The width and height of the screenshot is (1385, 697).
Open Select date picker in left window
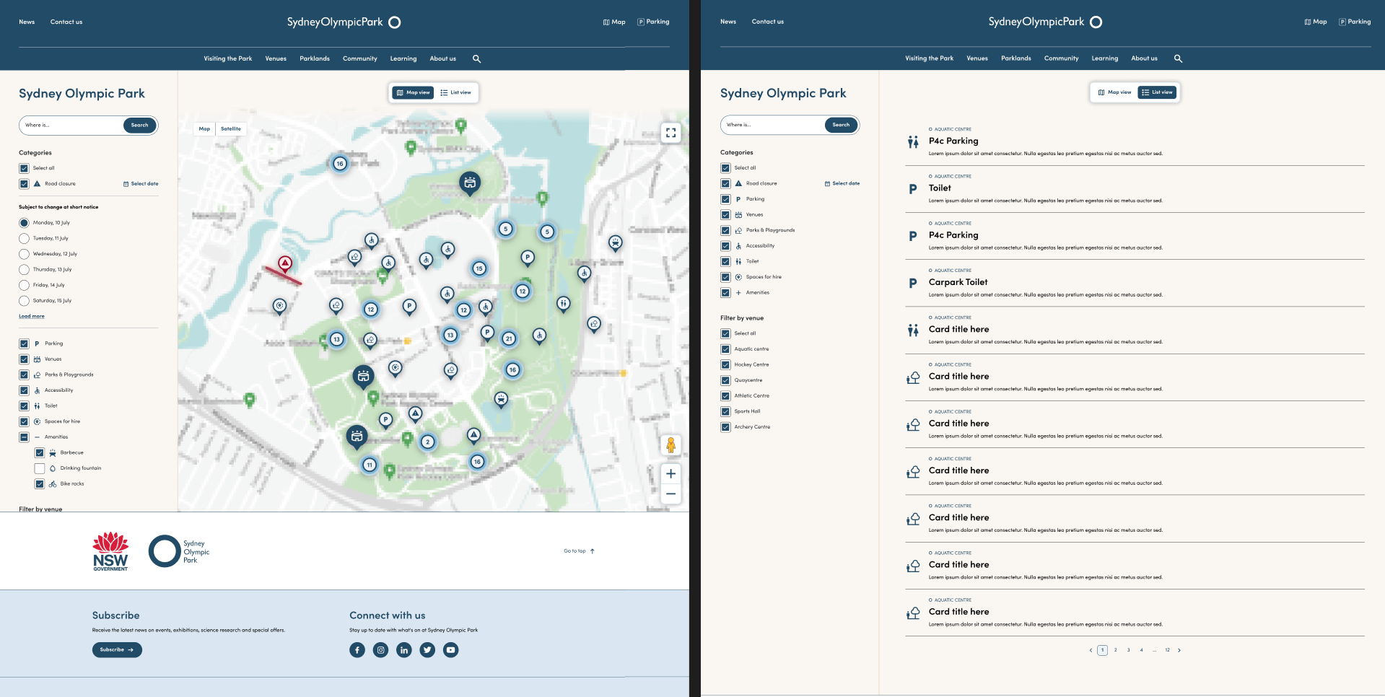[x=141, y=184]
